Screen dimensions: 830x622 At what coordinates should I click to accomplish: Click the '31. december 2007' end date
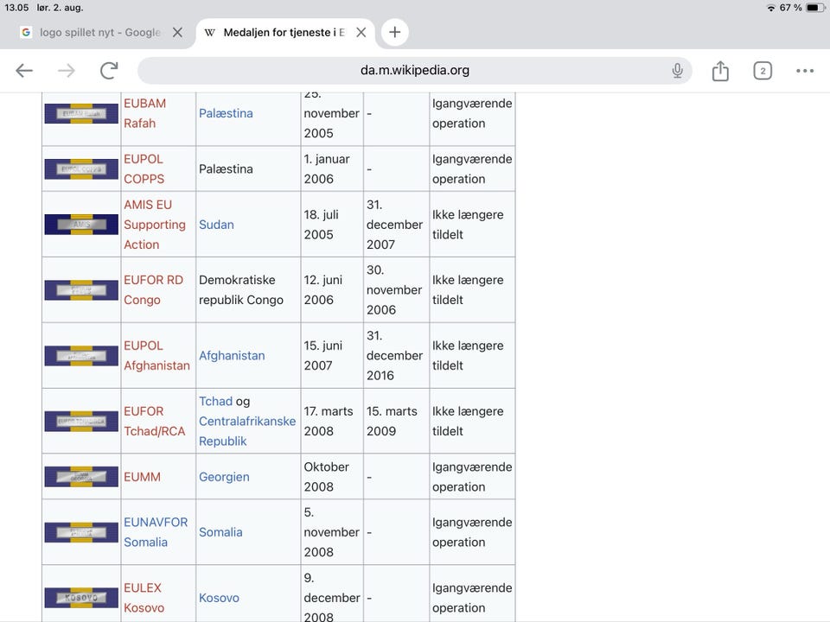pos(394,225)
